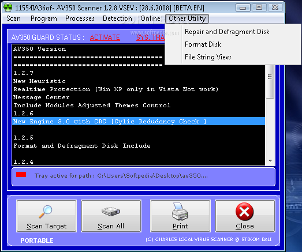
Task: Select the '1.2.5' version line
Action: coord(139,138)
